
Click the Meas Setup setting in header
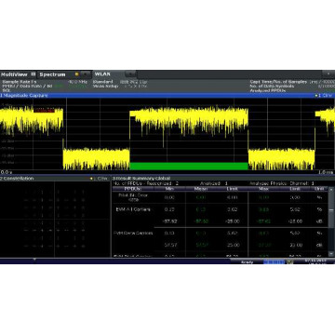click(105, 86)
